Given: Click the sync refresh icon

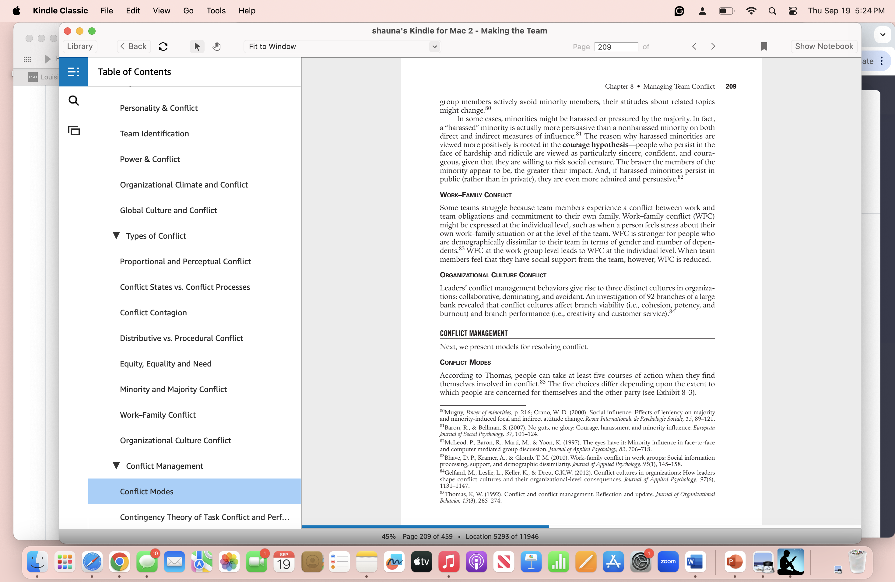Looking at the screenshot, I should pyautogui.click(x=163, y=47).
